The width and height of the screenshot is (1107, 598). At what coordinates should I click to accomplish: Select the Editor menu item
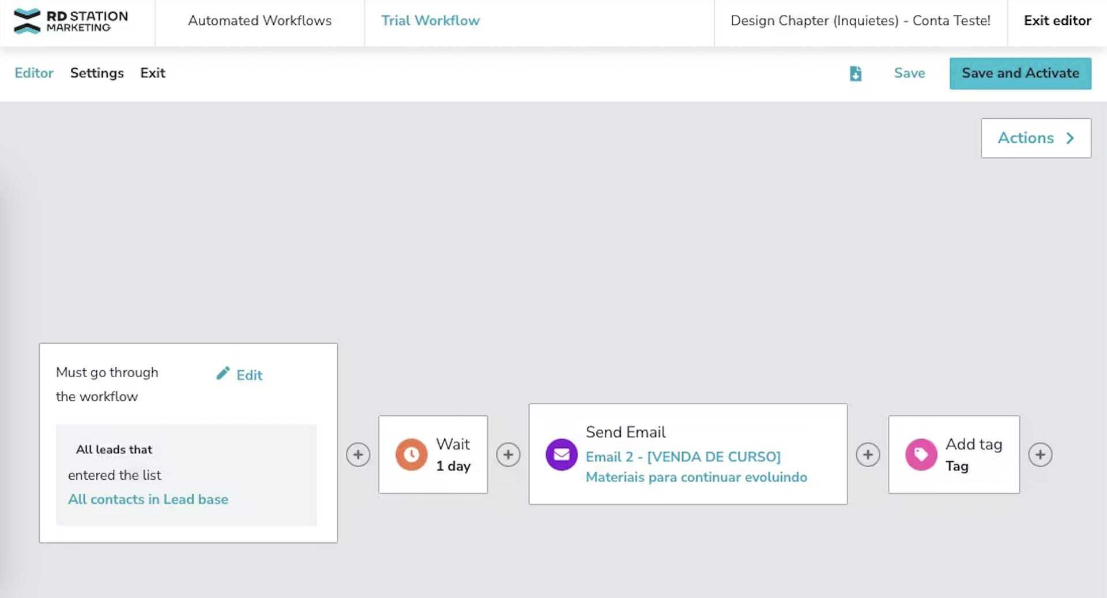pos(34,73)
